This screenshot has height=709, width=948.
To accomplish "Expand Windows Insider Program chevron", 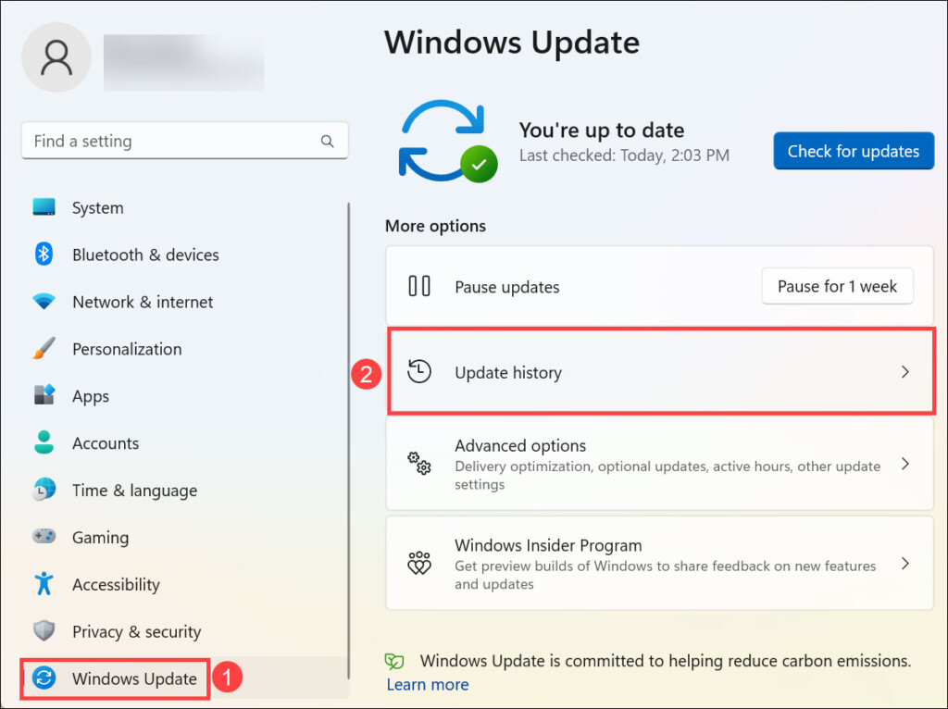I will (x=905, y=564).
